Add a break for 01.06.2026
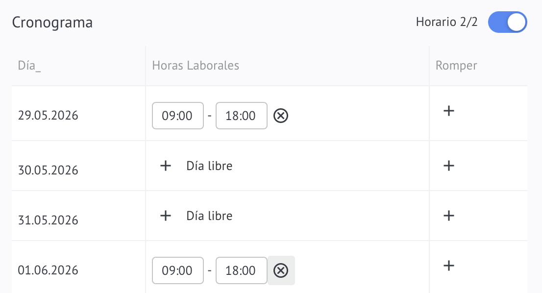542x293 pixels. [449, 266]
